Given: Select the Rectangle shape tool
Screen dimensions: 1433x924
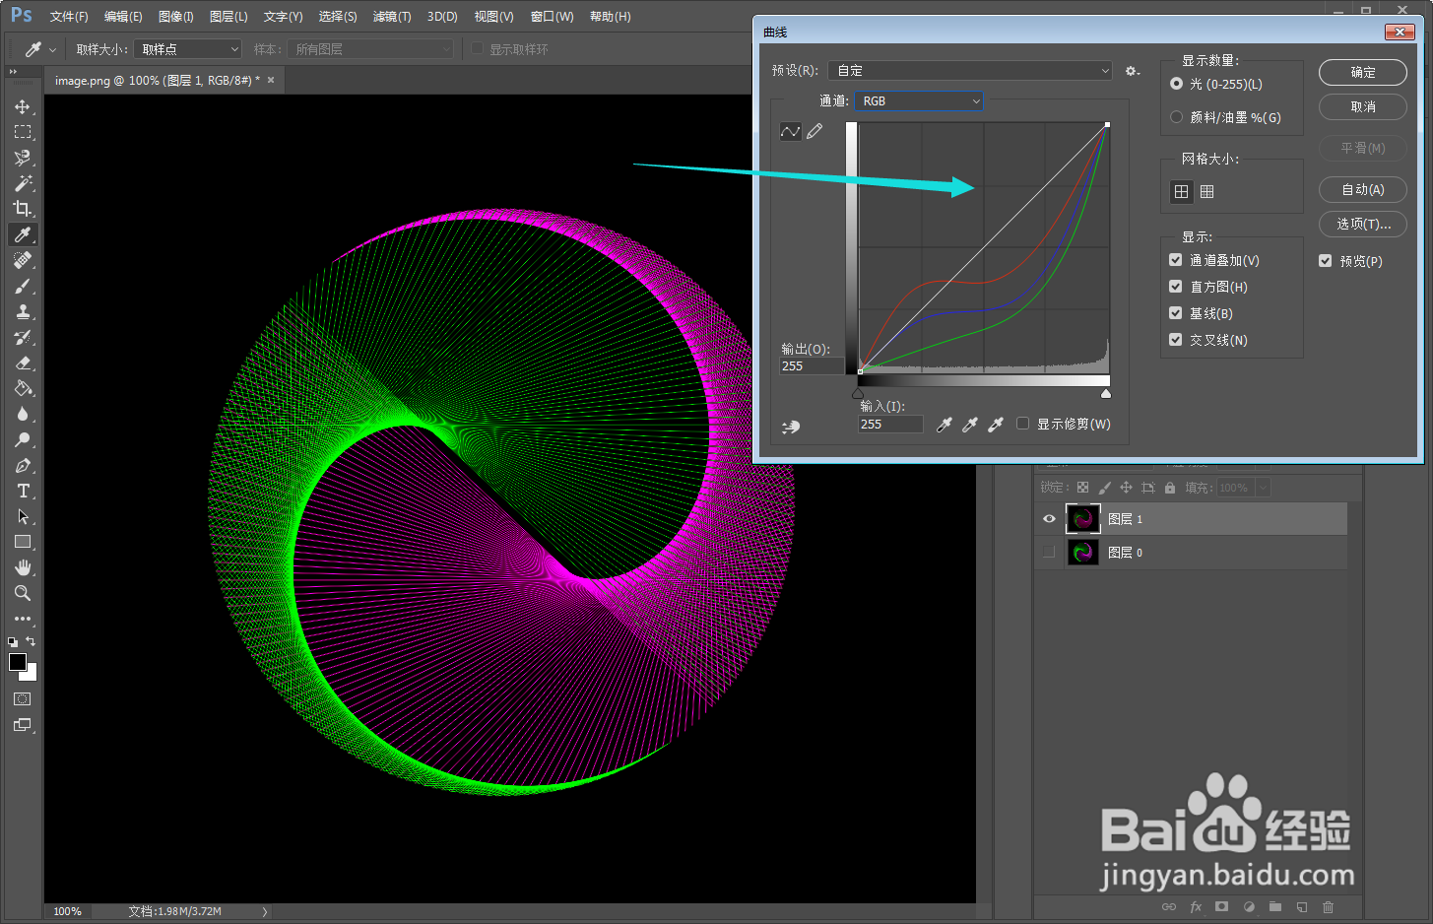Looking at the screenshot, I should tap(23, 542).
